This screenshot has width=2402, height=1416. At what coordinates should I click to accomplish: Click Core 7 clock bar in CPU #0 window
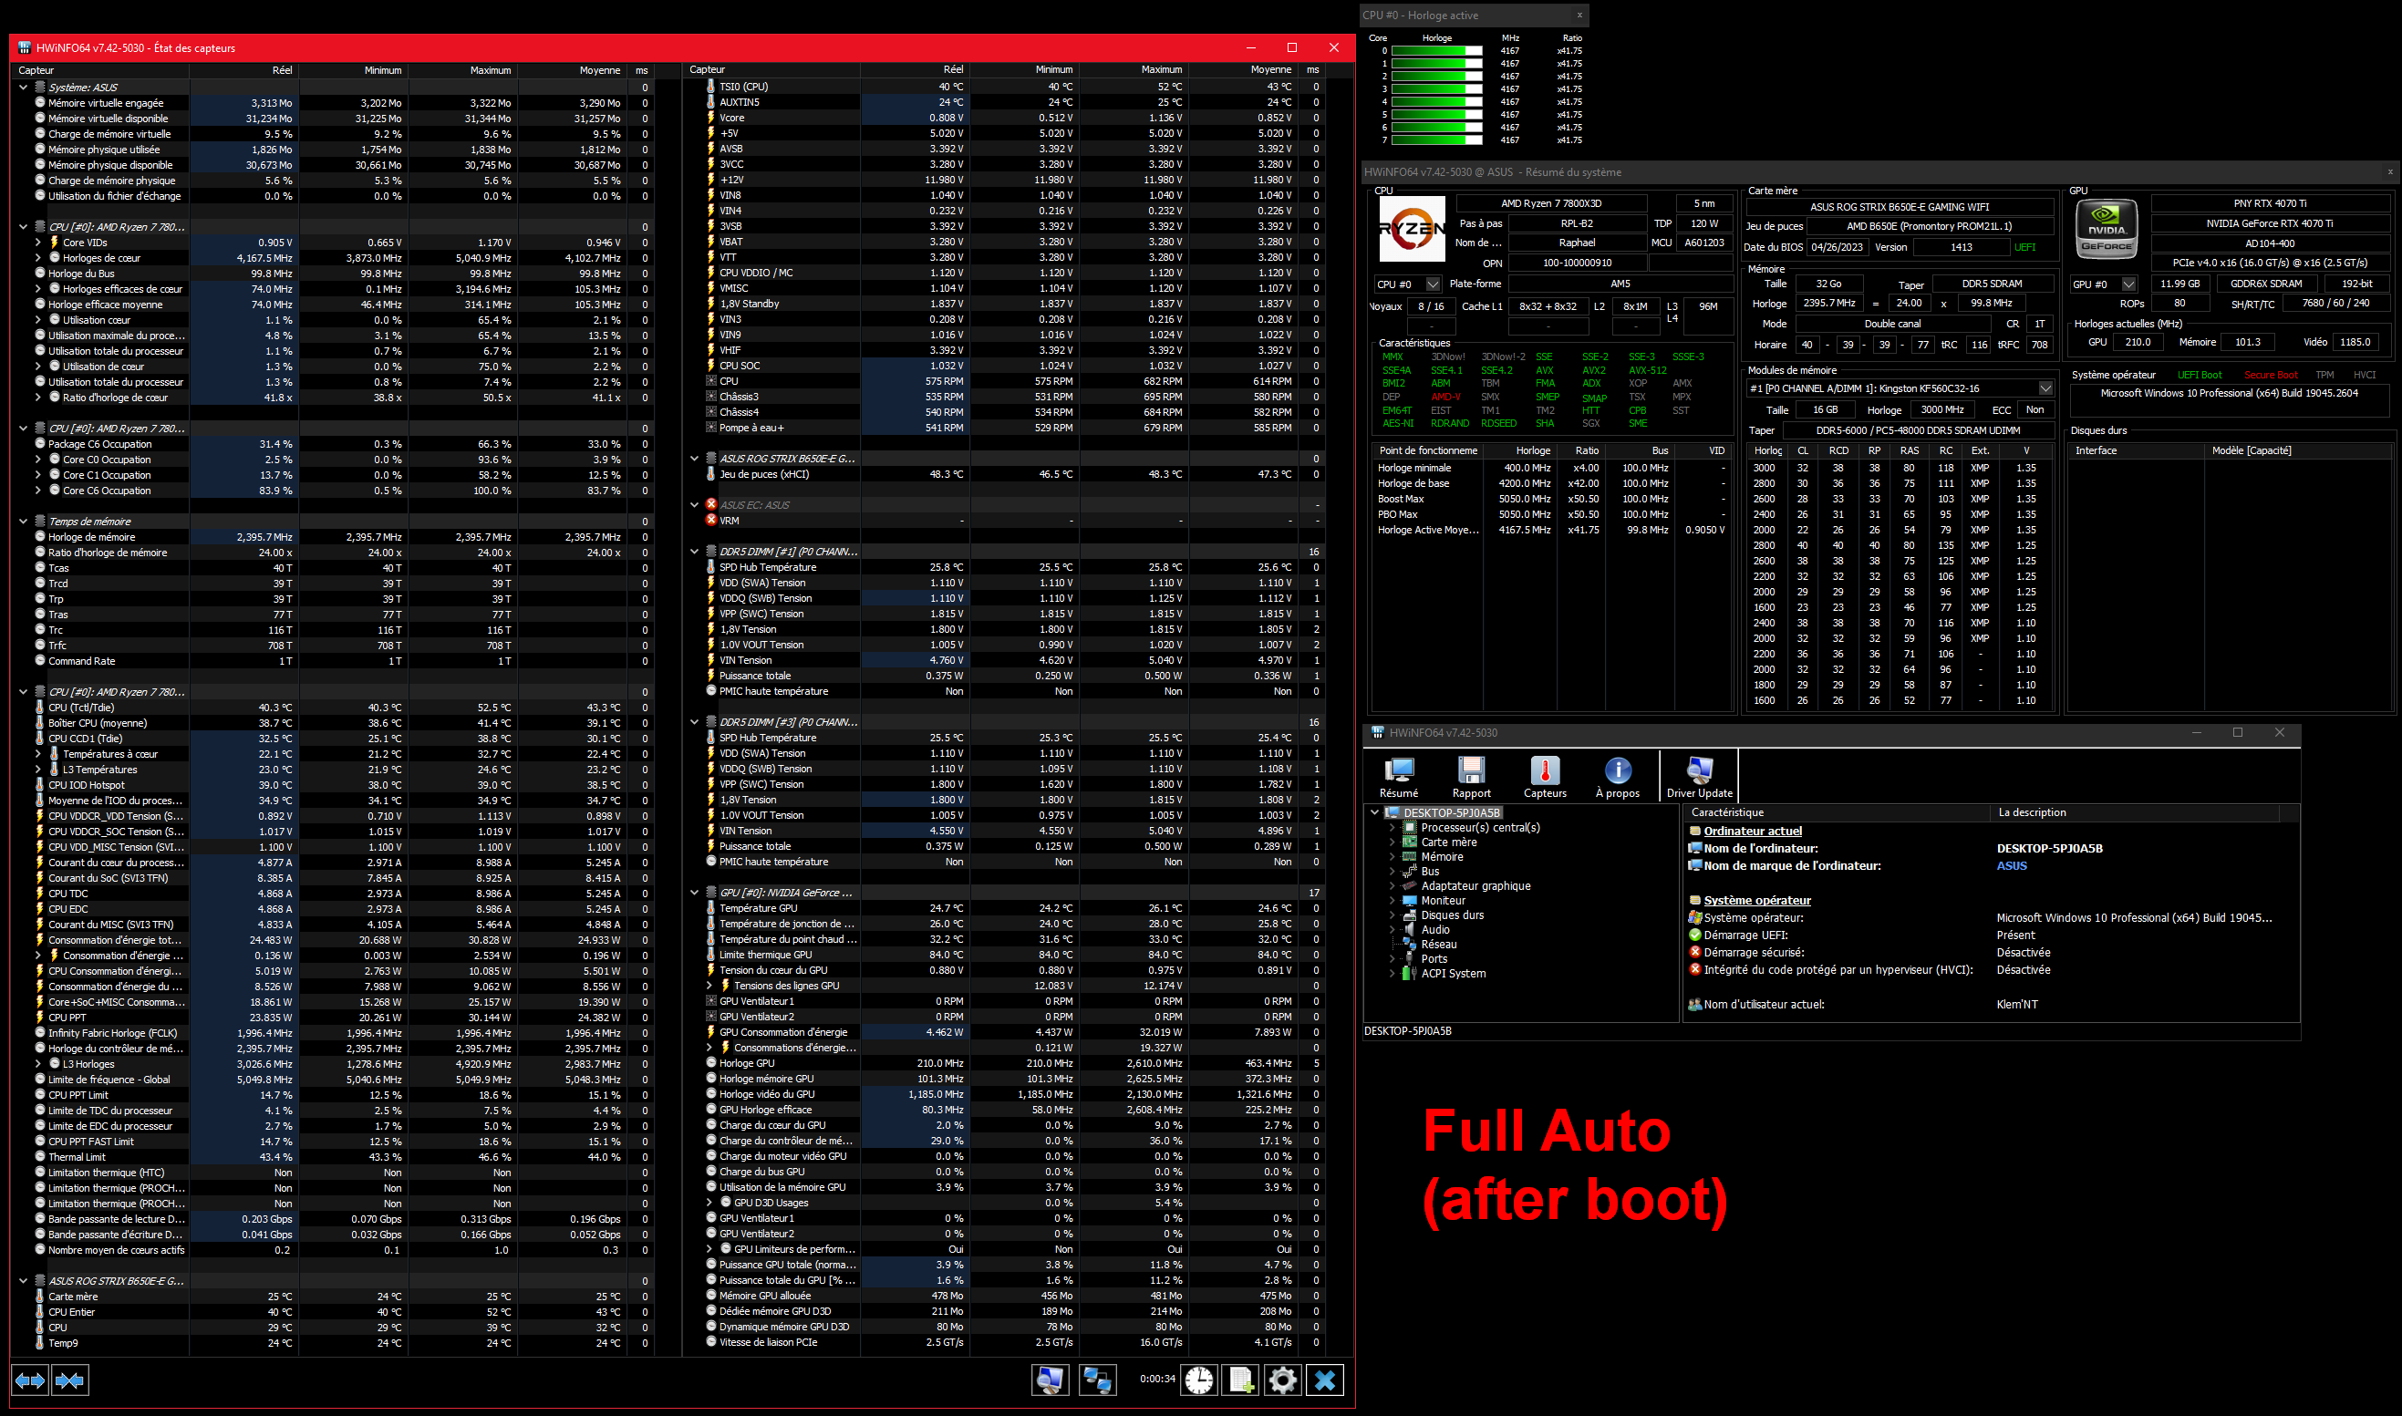click(1436, 140)
